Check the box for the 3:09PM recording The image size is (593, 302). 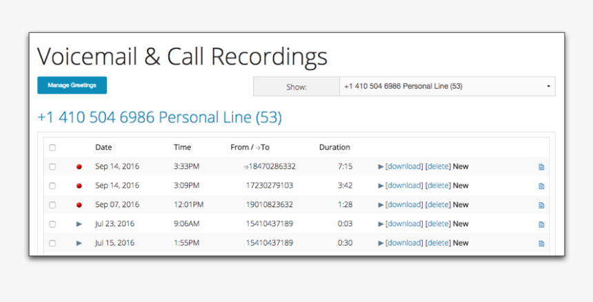click(x=52, y=186)
